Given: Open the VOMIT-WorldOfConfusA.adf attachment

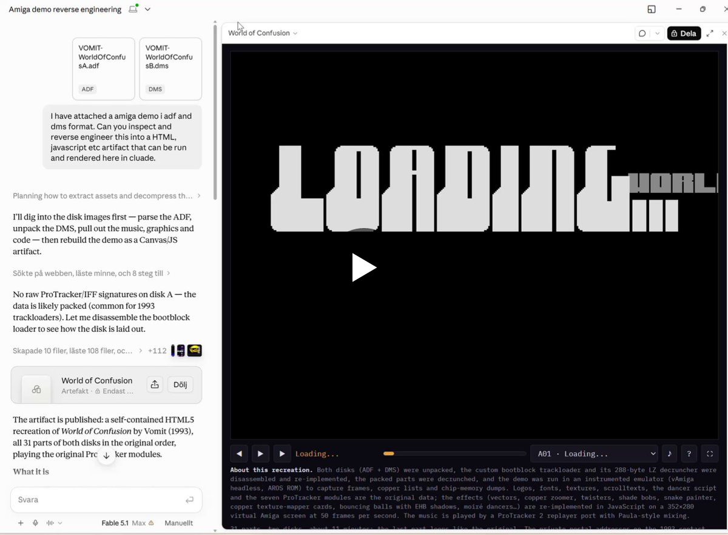Looking at the screenshot, I should point(104,69).
